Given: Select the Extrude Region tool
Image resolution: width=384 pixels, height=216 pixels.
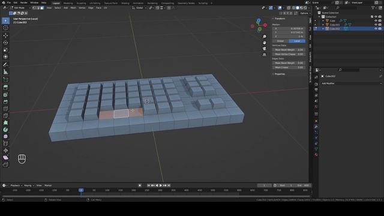Looking at the screenshot, I should coord(5,88).
